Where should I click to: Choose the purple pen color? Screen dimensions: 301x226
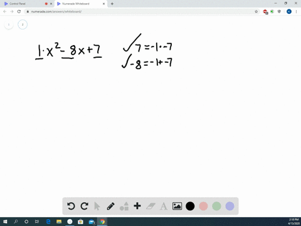coord(230,206)
